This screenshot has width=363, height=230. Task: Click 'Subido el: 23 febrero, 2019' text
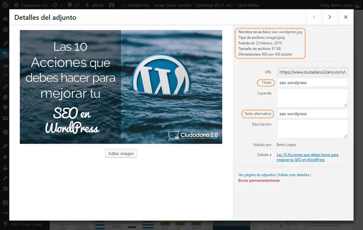260,43
